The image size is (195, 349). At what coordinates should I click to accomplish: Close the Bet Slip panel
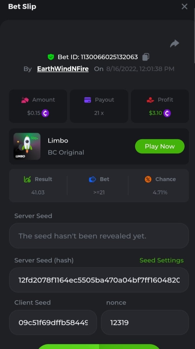(184, 7)
